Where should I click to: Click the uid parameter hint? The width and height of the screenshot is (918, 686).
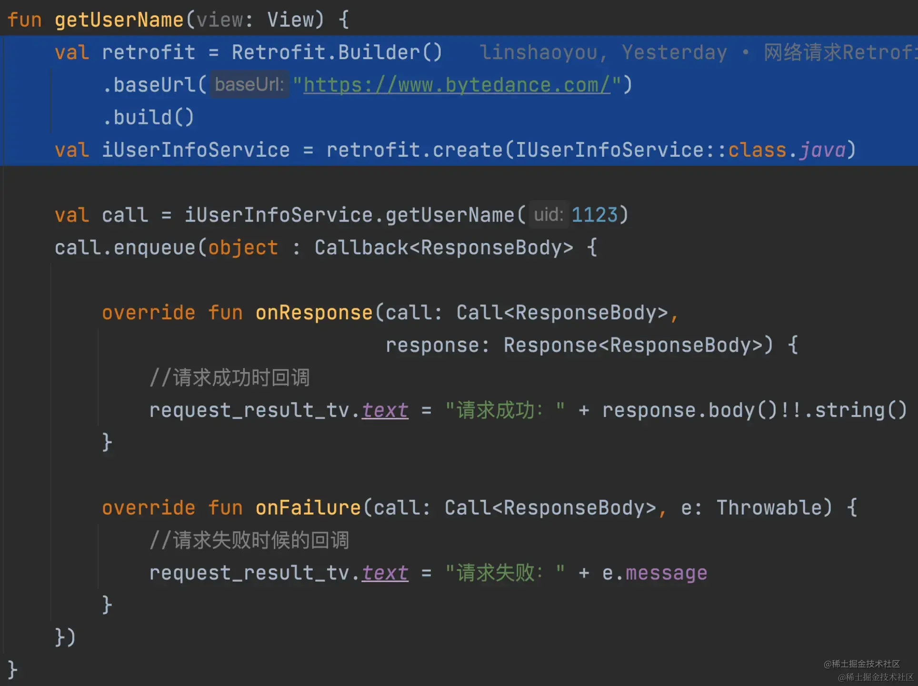[x=549, y=215]
